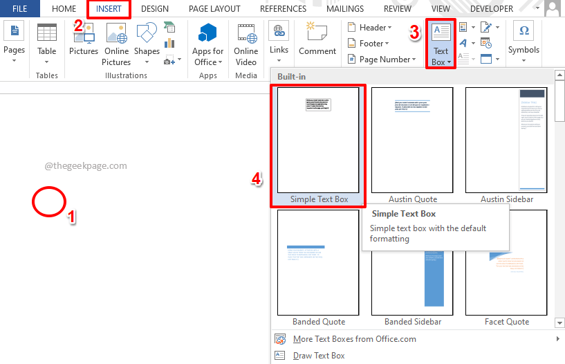This screenshot has height=364, width=565.
Task: Open the Text Box button
Action: 441,43
